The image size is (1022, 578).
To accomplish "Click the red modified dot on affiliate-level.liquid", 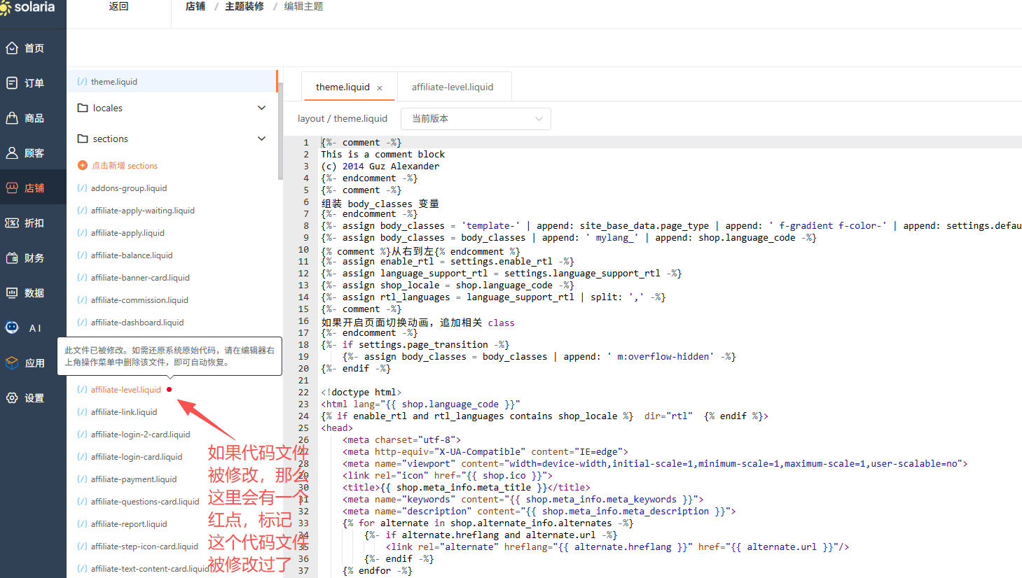I will [x=170, y=390].
